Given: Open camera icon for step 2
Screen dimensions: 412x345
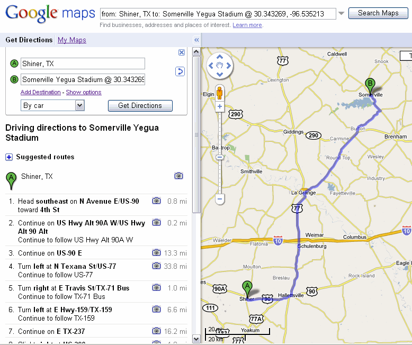Looking at the screenshot, I should [156, 223].
